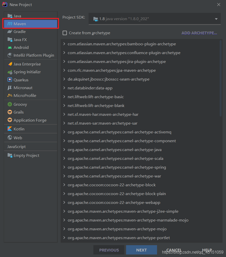
Task: Close the New Project dialog
Action: [x=219, y=5]
